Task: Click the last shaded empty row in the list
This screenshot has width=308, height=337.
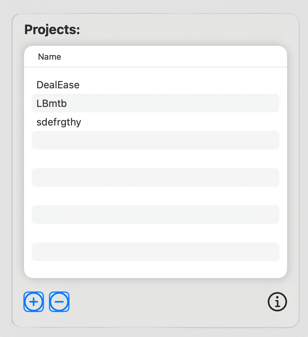Action: 155,252
